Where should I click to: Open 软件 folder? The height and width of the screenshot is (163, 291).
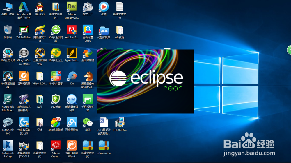40,99
